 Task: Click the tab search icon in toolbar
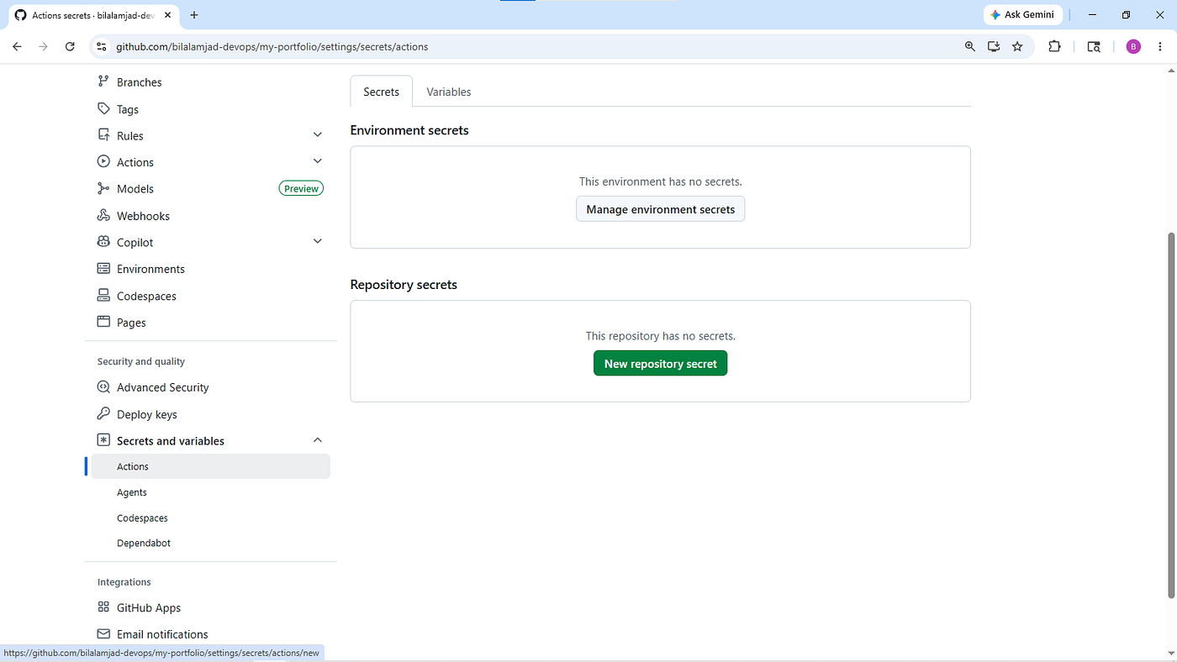click(1094, 47)
